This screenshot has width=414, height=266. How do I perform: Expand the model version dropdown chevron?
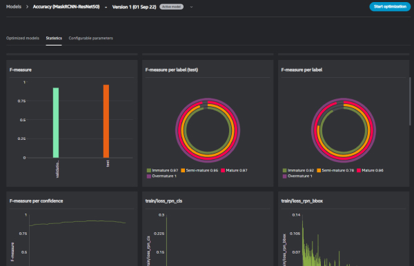click(191, 7)
